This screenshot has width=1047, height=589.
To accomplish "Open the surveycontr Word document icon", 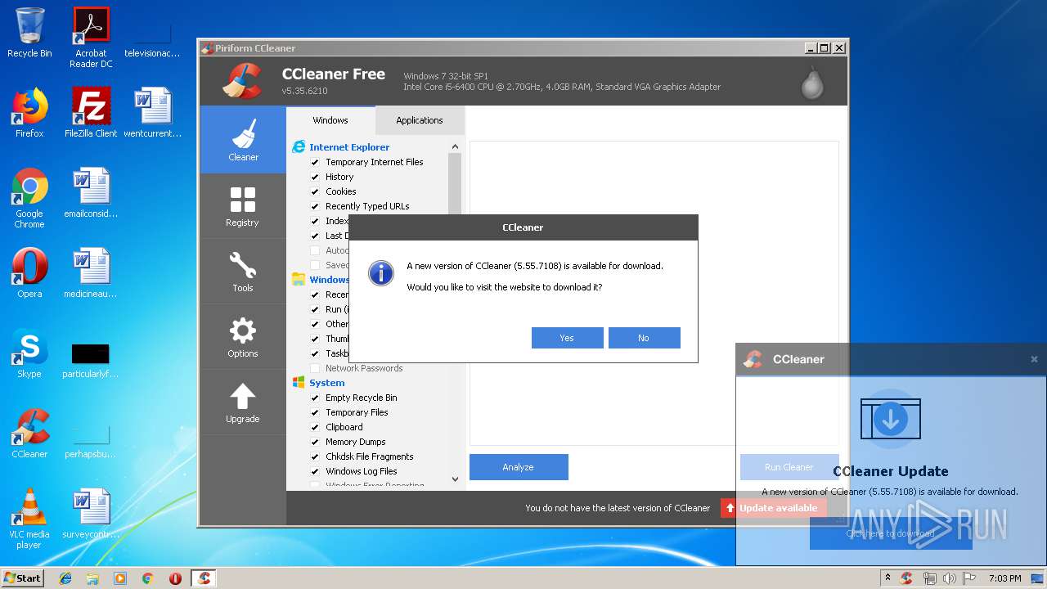I will pos(91,514).
